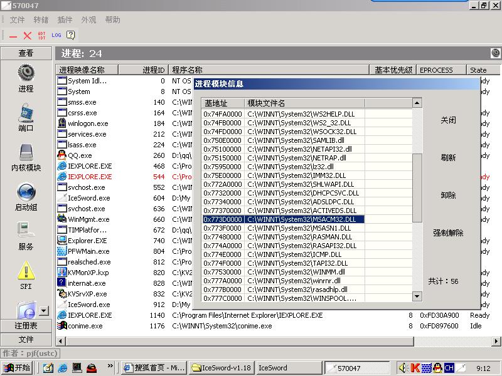The image size is (502, 376).
Task: Switch to the 查看 sidebar tab
Action: [x=26, y=53]
